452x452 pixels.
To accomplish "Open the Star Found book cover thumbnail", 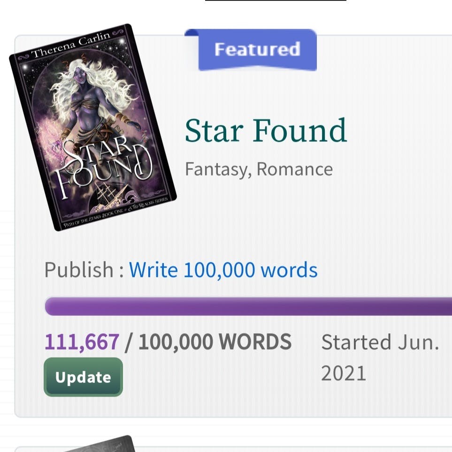I will [92, 127].
